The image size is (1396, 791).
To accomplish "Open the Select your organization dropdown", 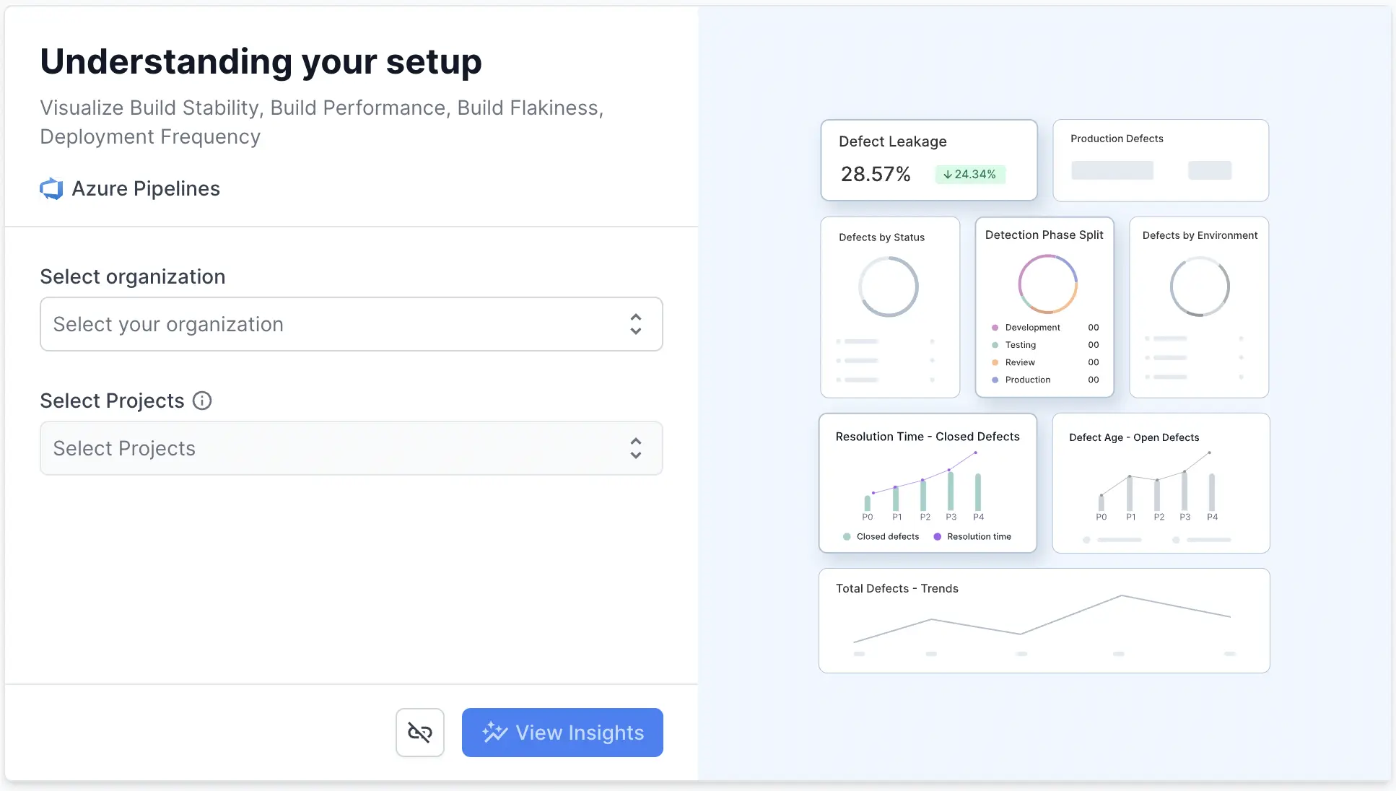I will click(x=351, y=324).
